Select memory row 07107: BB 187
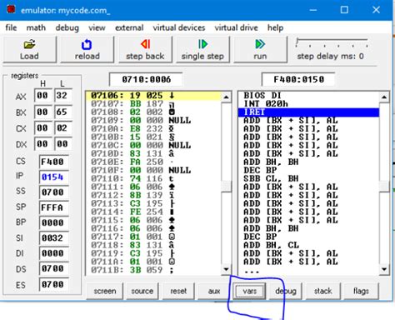 pyautogui.click(x=153, y=104)
